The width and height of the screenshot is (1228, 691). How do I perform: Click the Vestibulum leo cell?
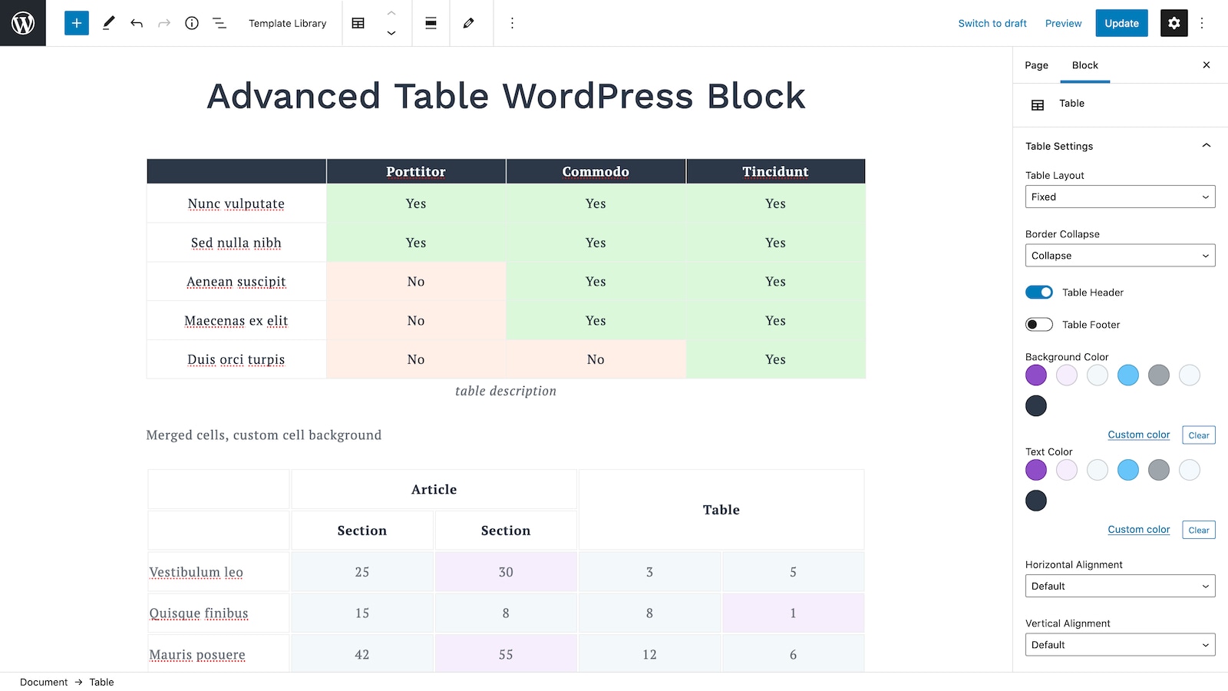pos(219,572)
